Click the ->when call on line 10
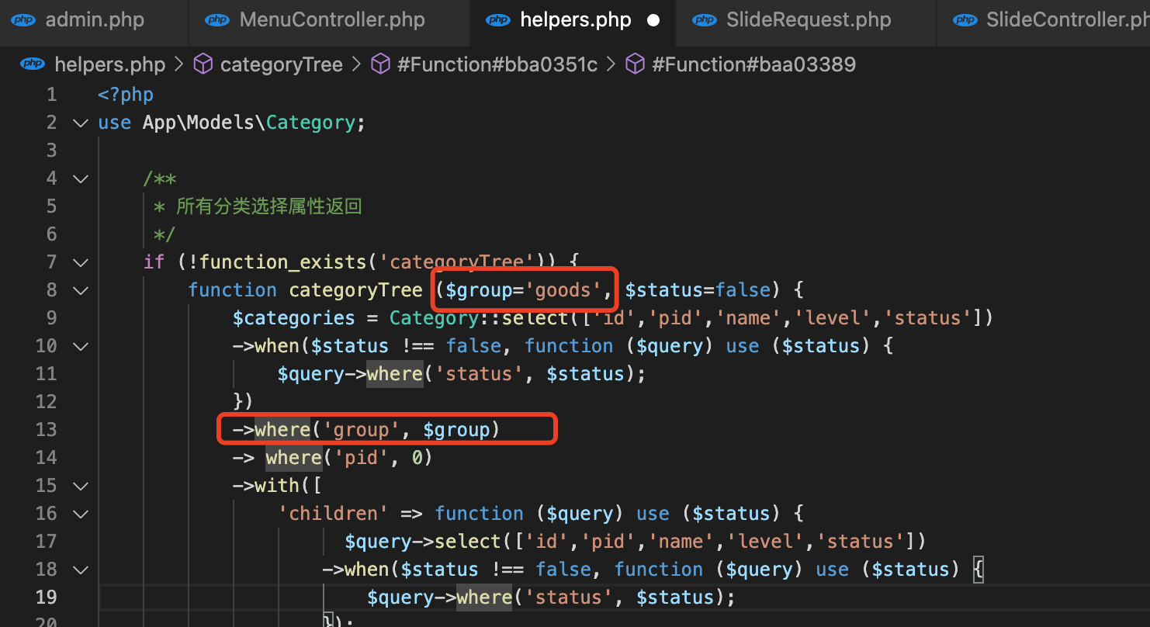Viewport: 1150px width, 627px height. click(266, 346)
